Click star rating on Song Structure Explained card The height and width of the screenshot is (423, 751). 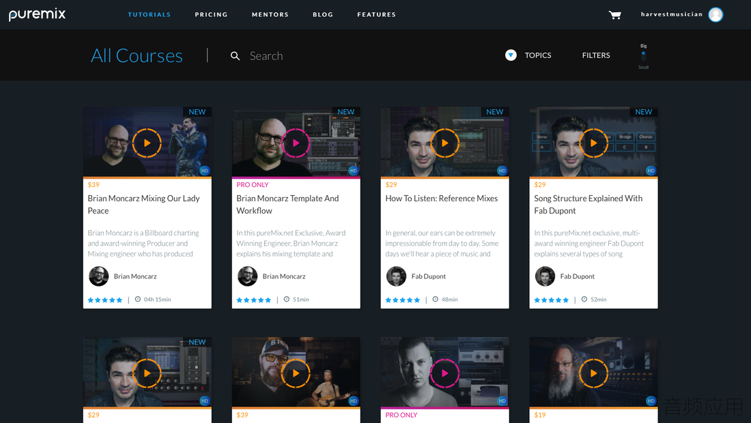click(x=551, y=300)
